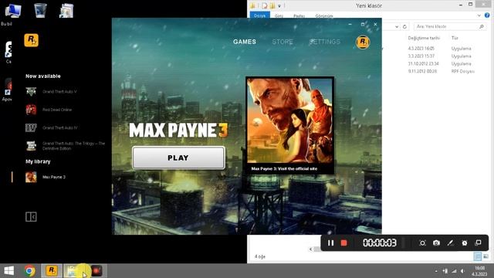Viewport: 494px width, 278px height.
Task: Open the Windows Start button
Action: click(8, 271)
